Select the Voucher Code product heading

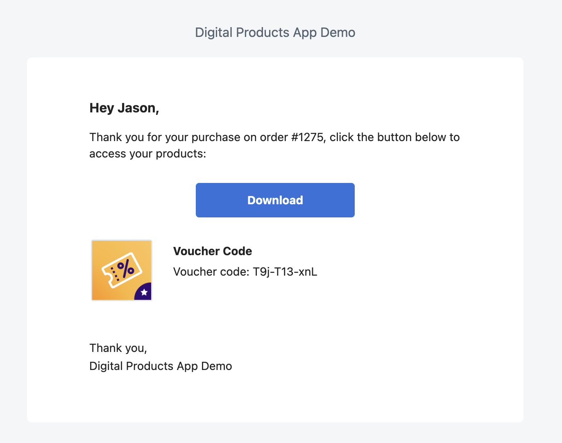tap(213, 251)
